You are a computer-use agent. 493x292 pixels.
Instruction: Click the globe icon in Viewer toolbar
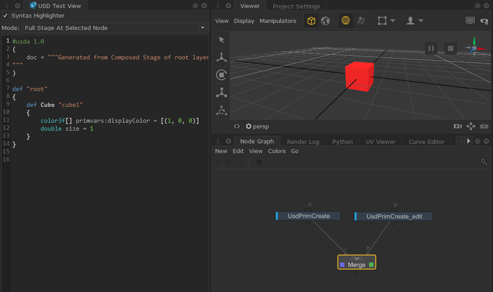coord(325,21)
